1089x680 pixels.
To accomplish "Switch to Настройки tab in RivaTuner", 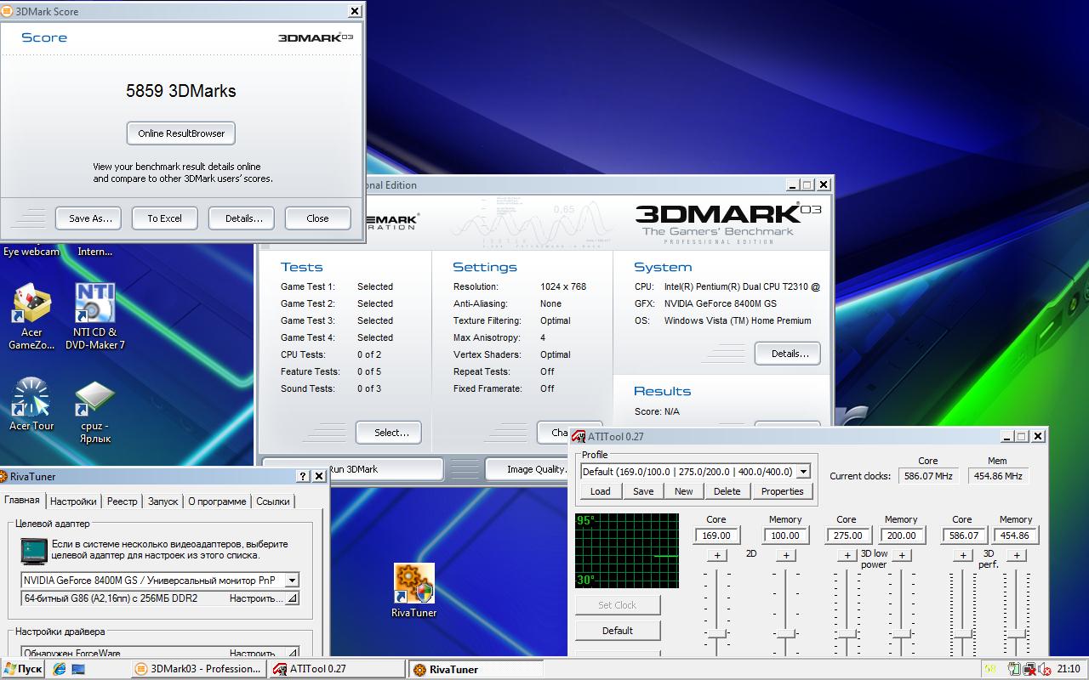I will 72,501.
